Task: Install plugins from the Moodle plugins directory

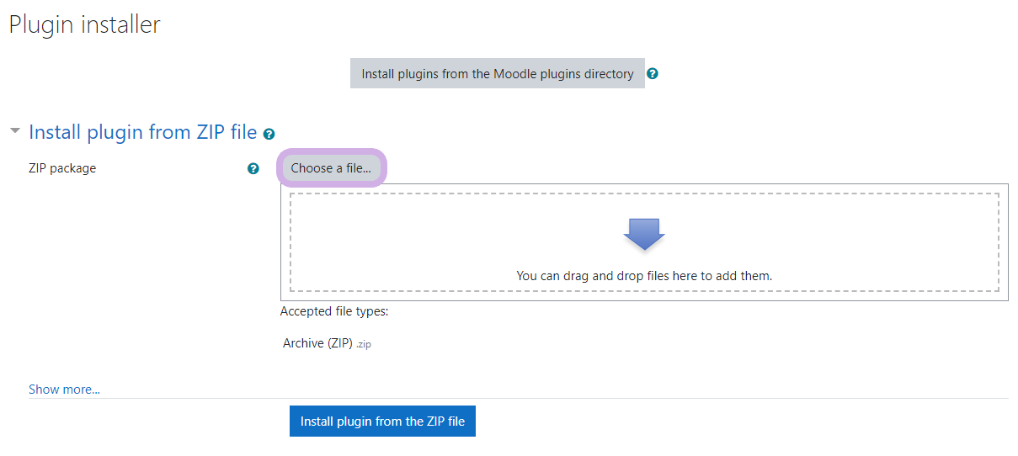Action: pyautogui.click(x=497, y=74)
